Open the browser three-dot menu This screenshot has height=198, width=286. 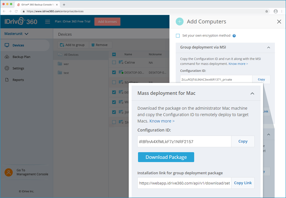pos(282,11)
